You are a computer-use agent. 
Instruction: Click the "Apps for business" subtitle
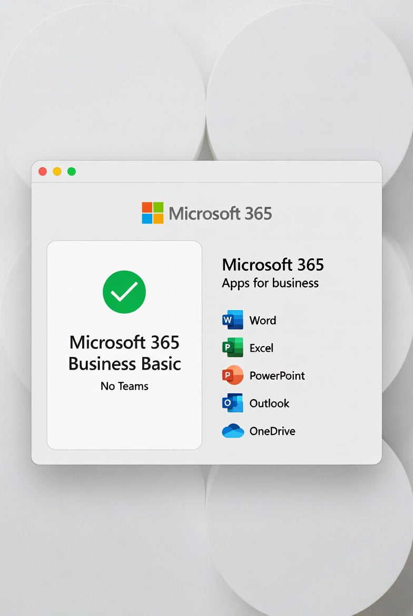coord(270,283)
